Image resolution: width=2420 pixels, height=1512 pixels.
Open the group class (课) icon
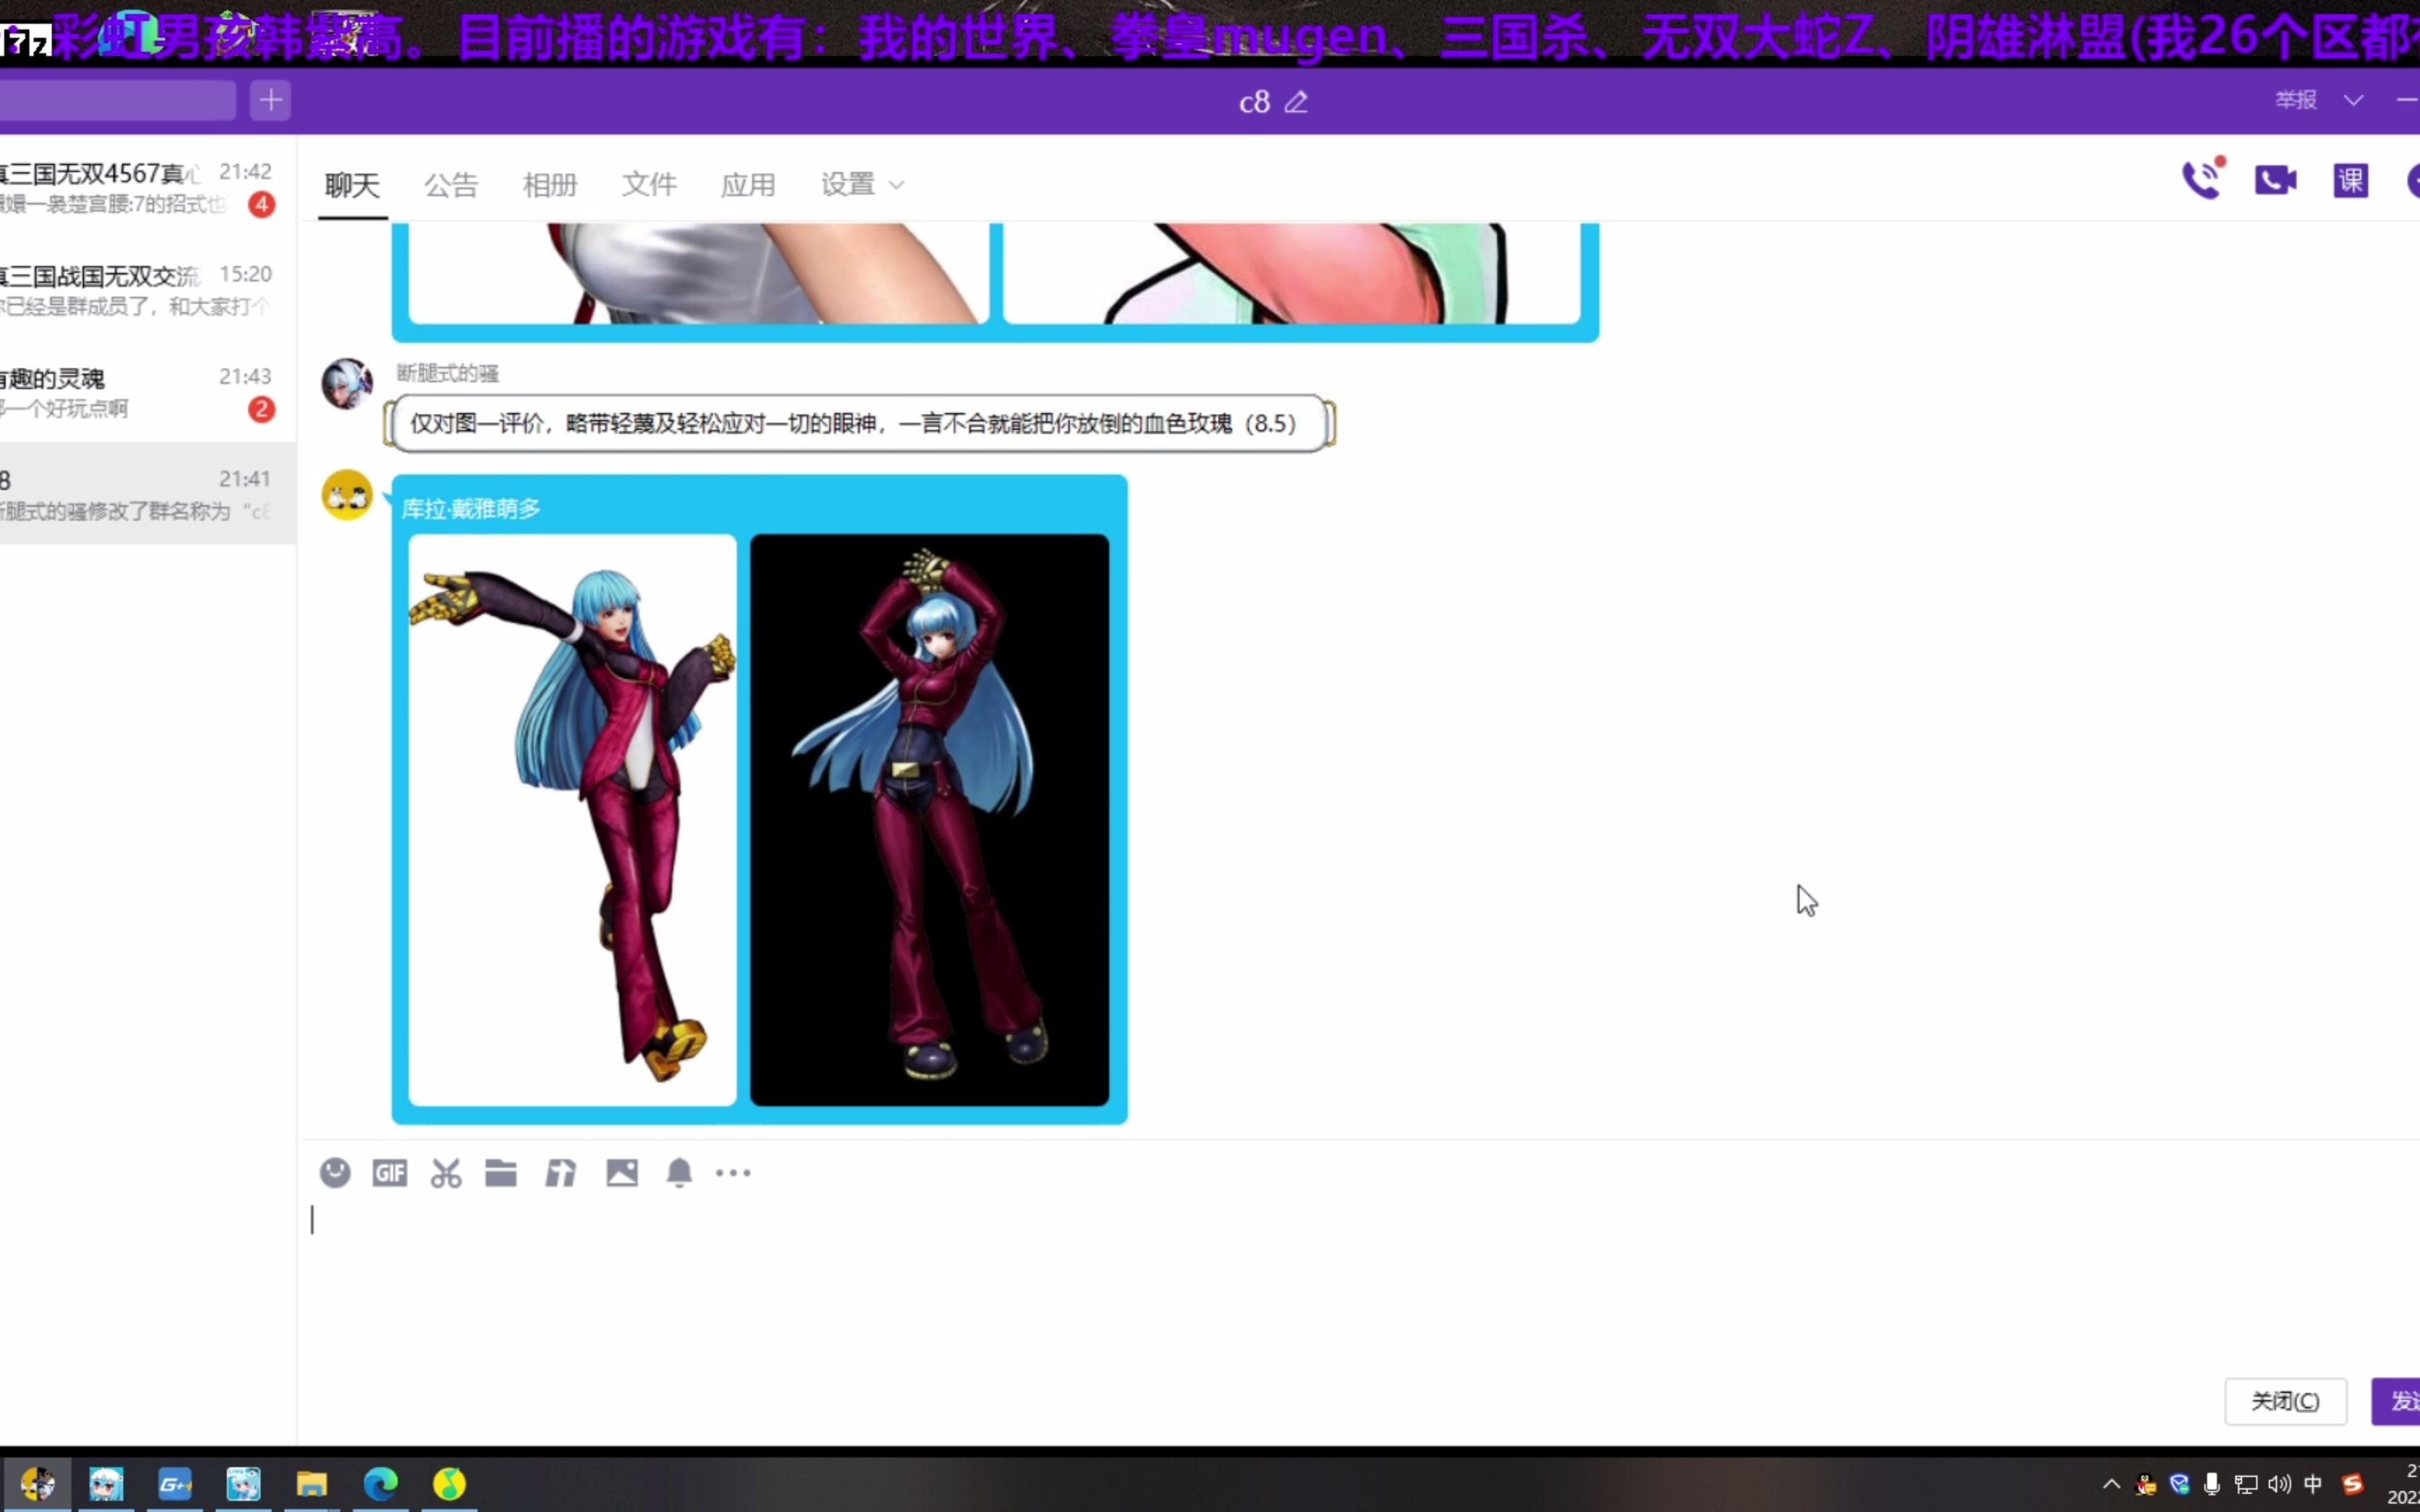tap(2351, 181)
